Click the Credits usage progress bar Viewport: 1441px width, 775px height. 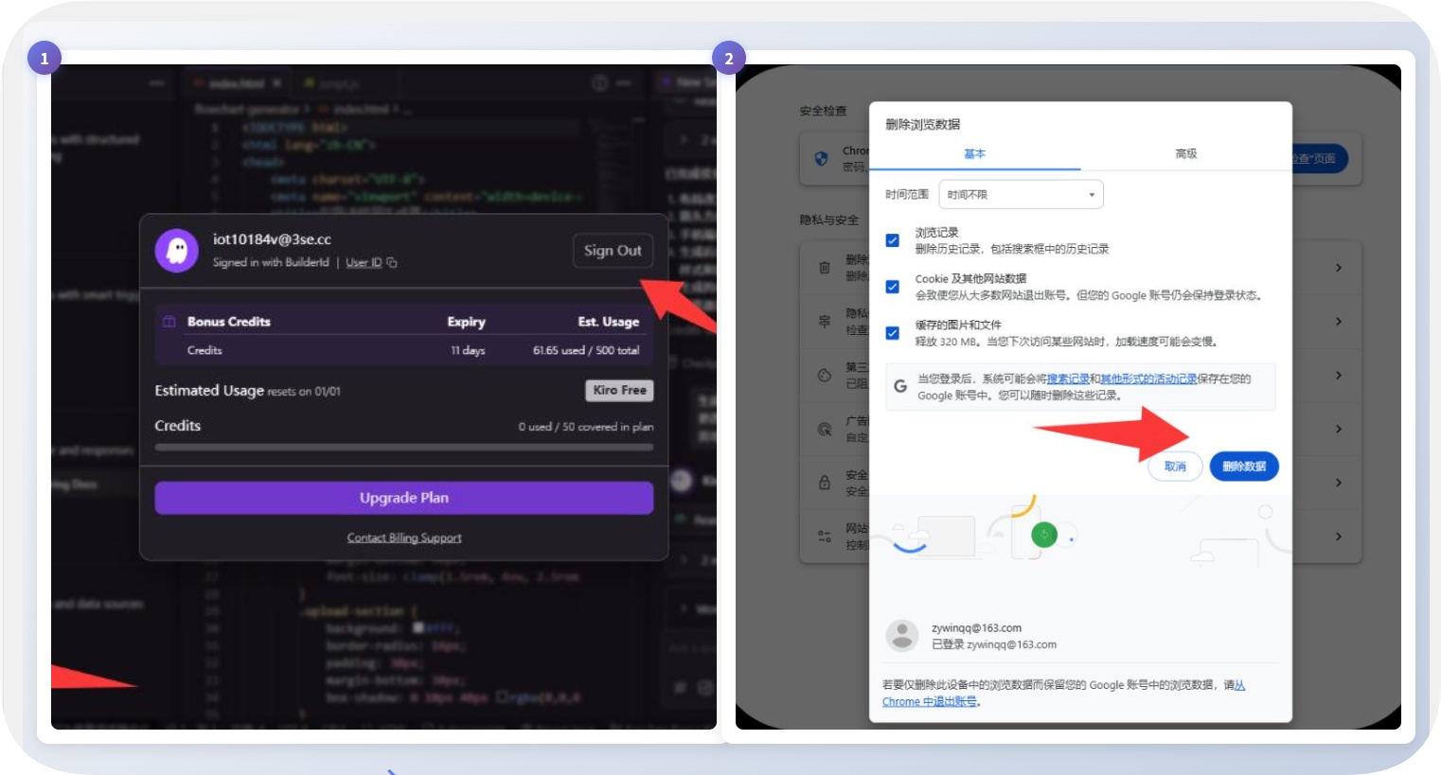[404, 446]
